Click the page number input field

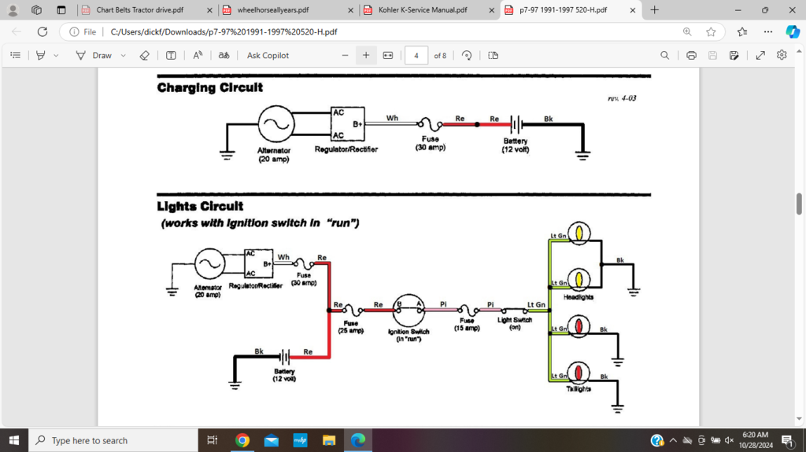point(416,55)
